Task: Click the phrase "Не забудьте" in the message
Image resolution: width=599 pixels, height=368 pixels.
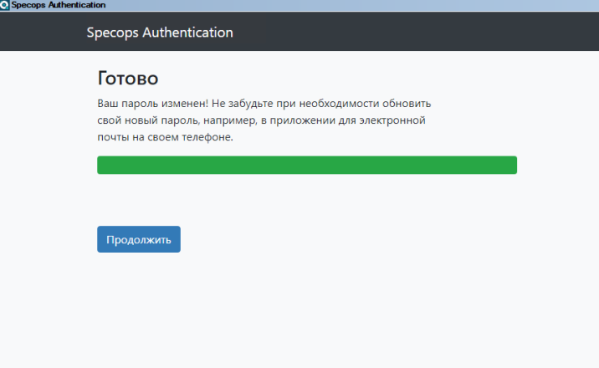Action: point(240,104)
